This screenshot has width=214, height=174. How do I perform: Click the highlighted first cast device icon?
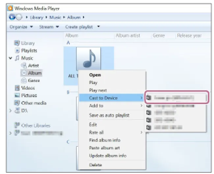coord(149,98)
